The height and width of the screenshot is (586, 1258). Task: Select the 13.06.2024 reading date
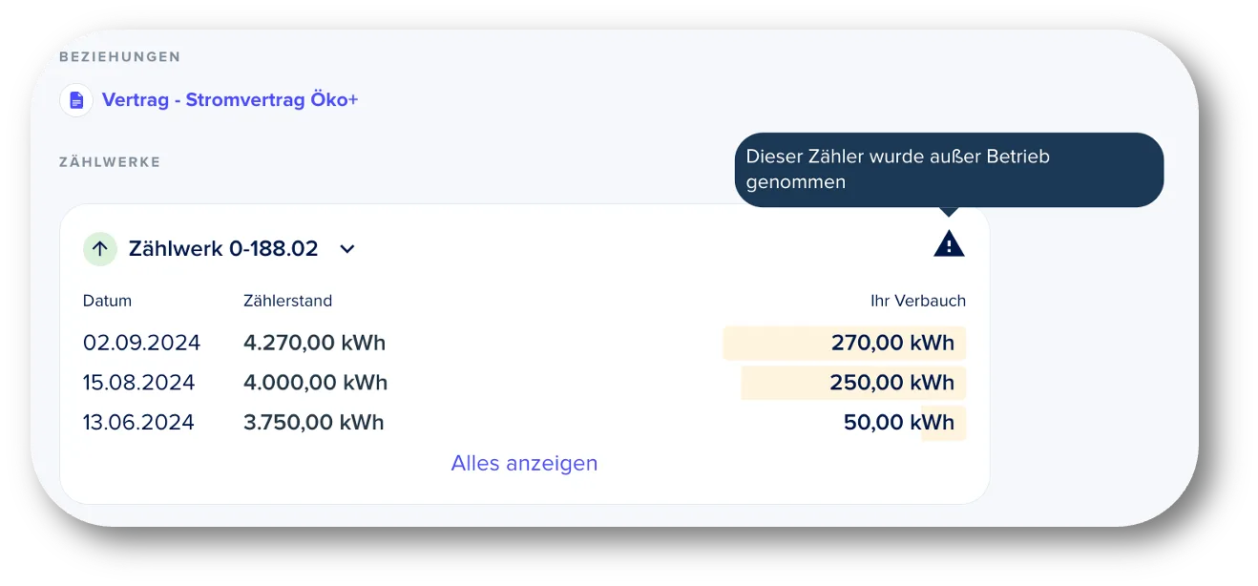click(138, 423)
